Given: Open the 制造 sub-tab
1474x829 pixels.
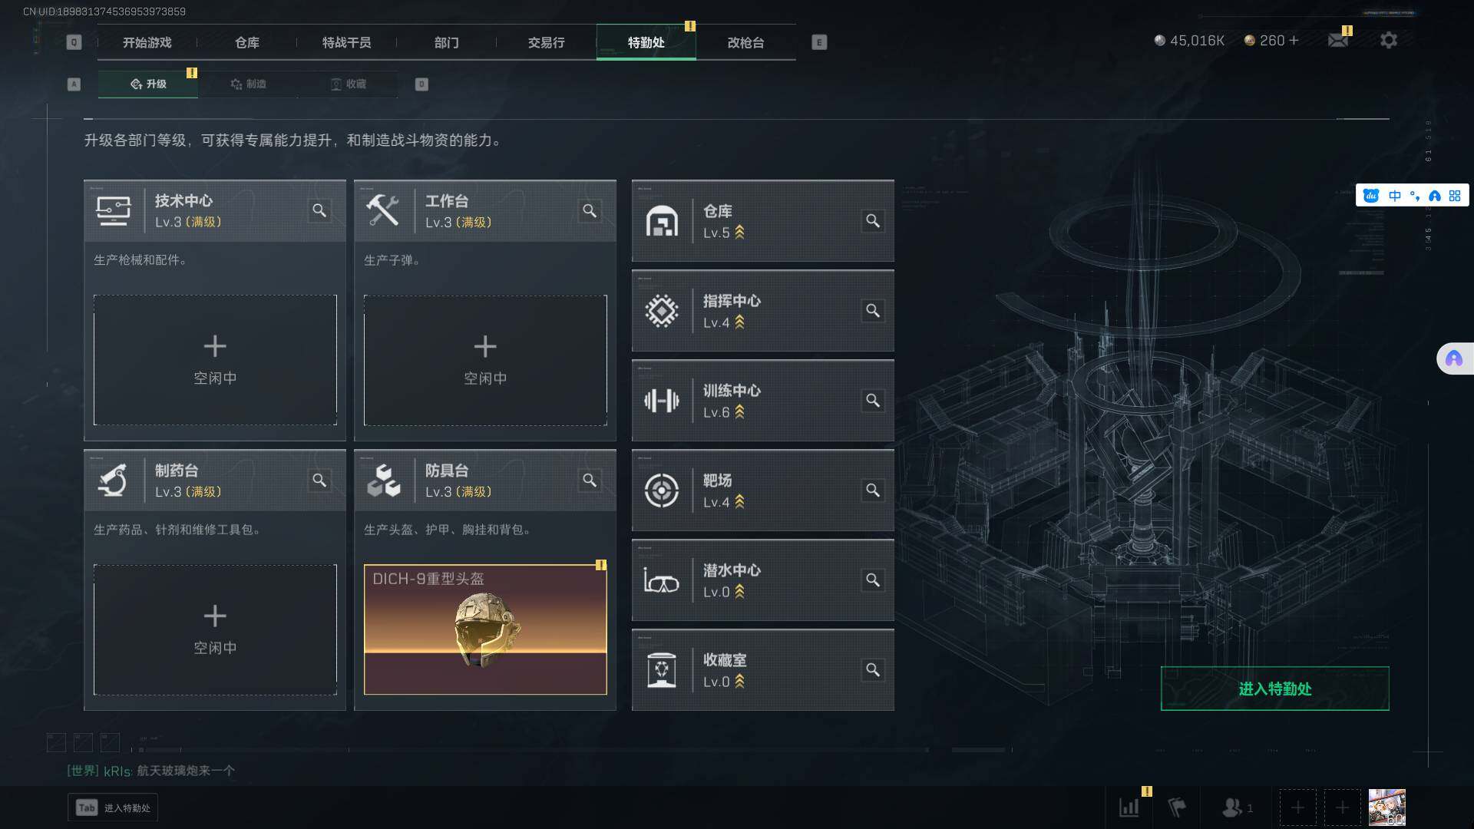Looking at the screenshot, I should click(248, 84).
